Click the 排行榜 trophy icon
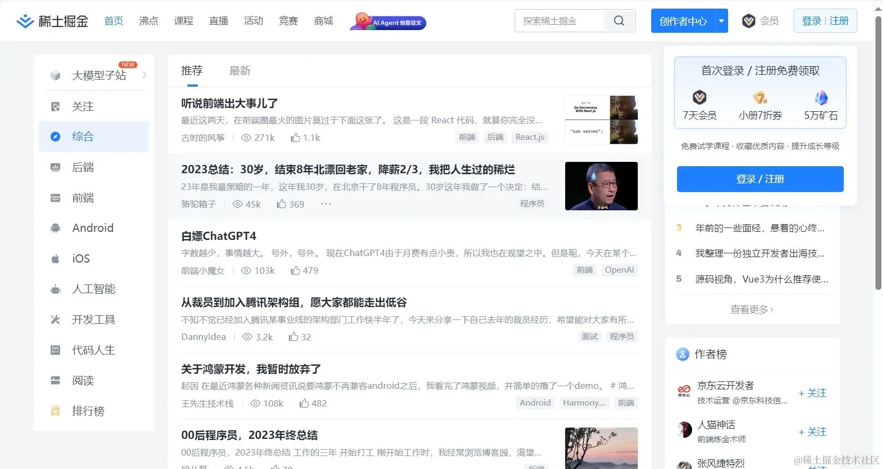The width and height of the screenshot is (883, 469). [55, 411]
